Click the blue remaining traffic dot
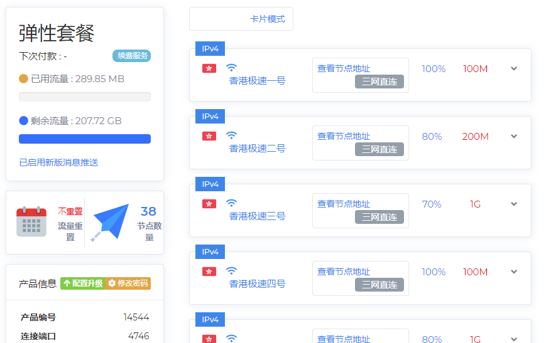 (x=24, y=121)
